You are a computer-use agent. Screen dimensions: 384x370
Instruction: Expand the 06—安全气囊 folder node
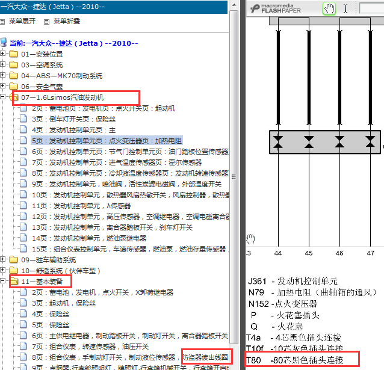[2, 85]
